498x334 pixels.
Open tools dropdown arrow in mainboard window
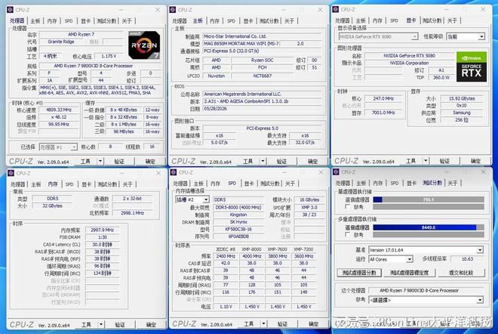click(x=263, y=161)
